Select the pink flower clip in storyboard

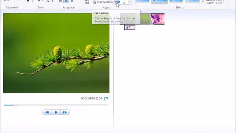157,19
